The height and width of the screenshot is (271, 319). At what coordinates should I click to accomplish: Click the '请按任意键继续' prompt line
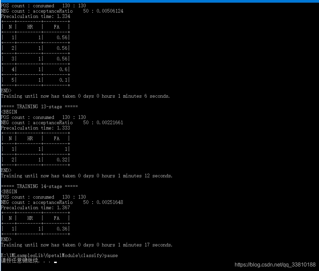[x=29, y=261]
